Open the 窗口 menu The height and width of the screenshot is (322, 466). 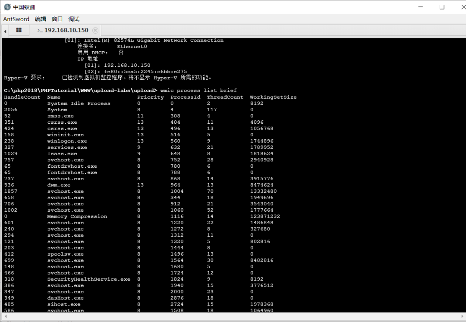coord(57,19)
